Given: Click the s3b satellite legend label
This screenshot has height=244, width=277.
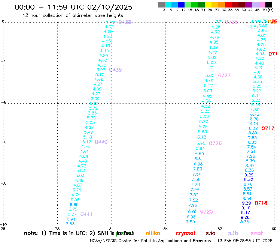Looking at the screenshot, I should coord(233,233).
